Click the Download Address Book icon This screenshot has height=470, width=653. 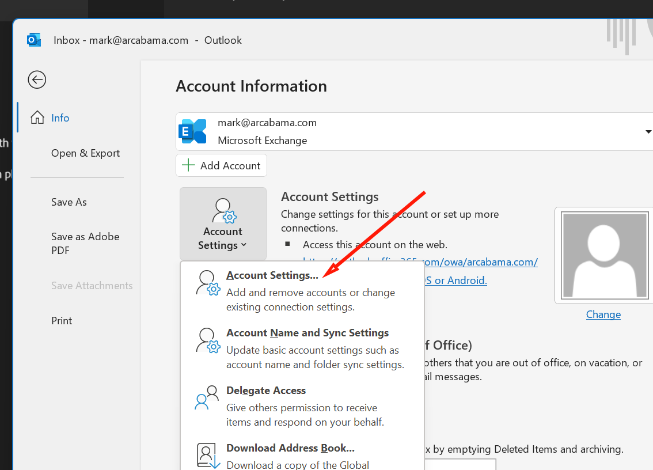[x=208, y=456]
